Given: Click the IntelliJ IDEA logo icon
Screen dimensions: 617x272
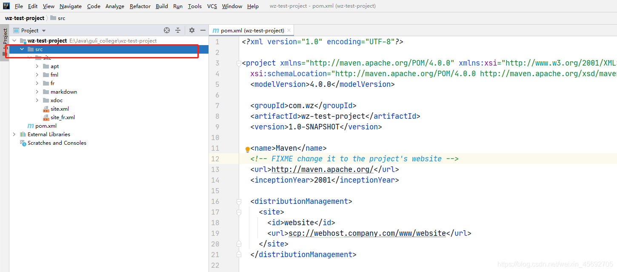Looking at the screenshot, I should coord(6,6).
